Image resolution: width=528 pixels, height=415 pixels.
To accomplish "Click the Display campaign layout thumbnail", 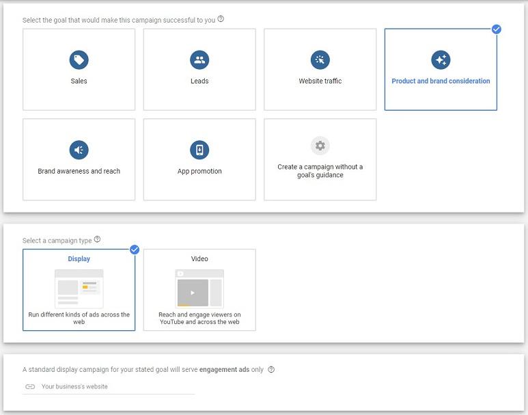I will (79, 289).
